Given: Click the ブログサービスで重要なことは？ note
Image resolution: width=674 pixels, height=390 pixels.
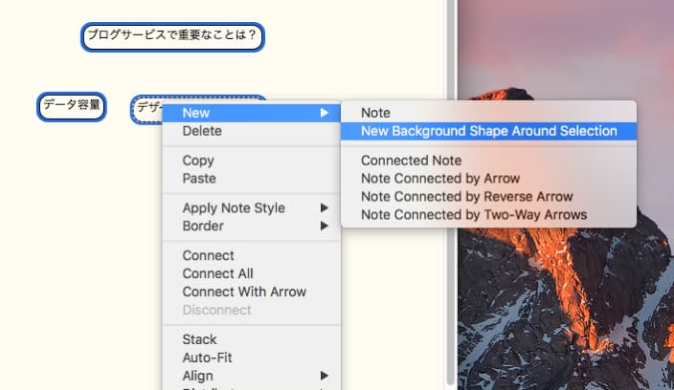Looking at the screenshot, I should point(172,37).
